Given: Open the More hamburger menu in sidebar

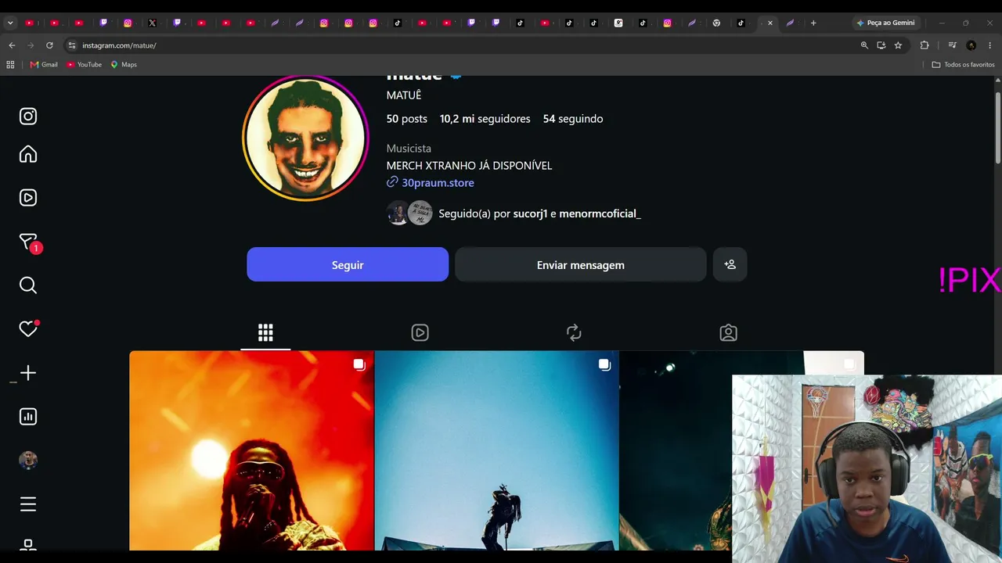Looking at the screenshot, I should [28, 504].
